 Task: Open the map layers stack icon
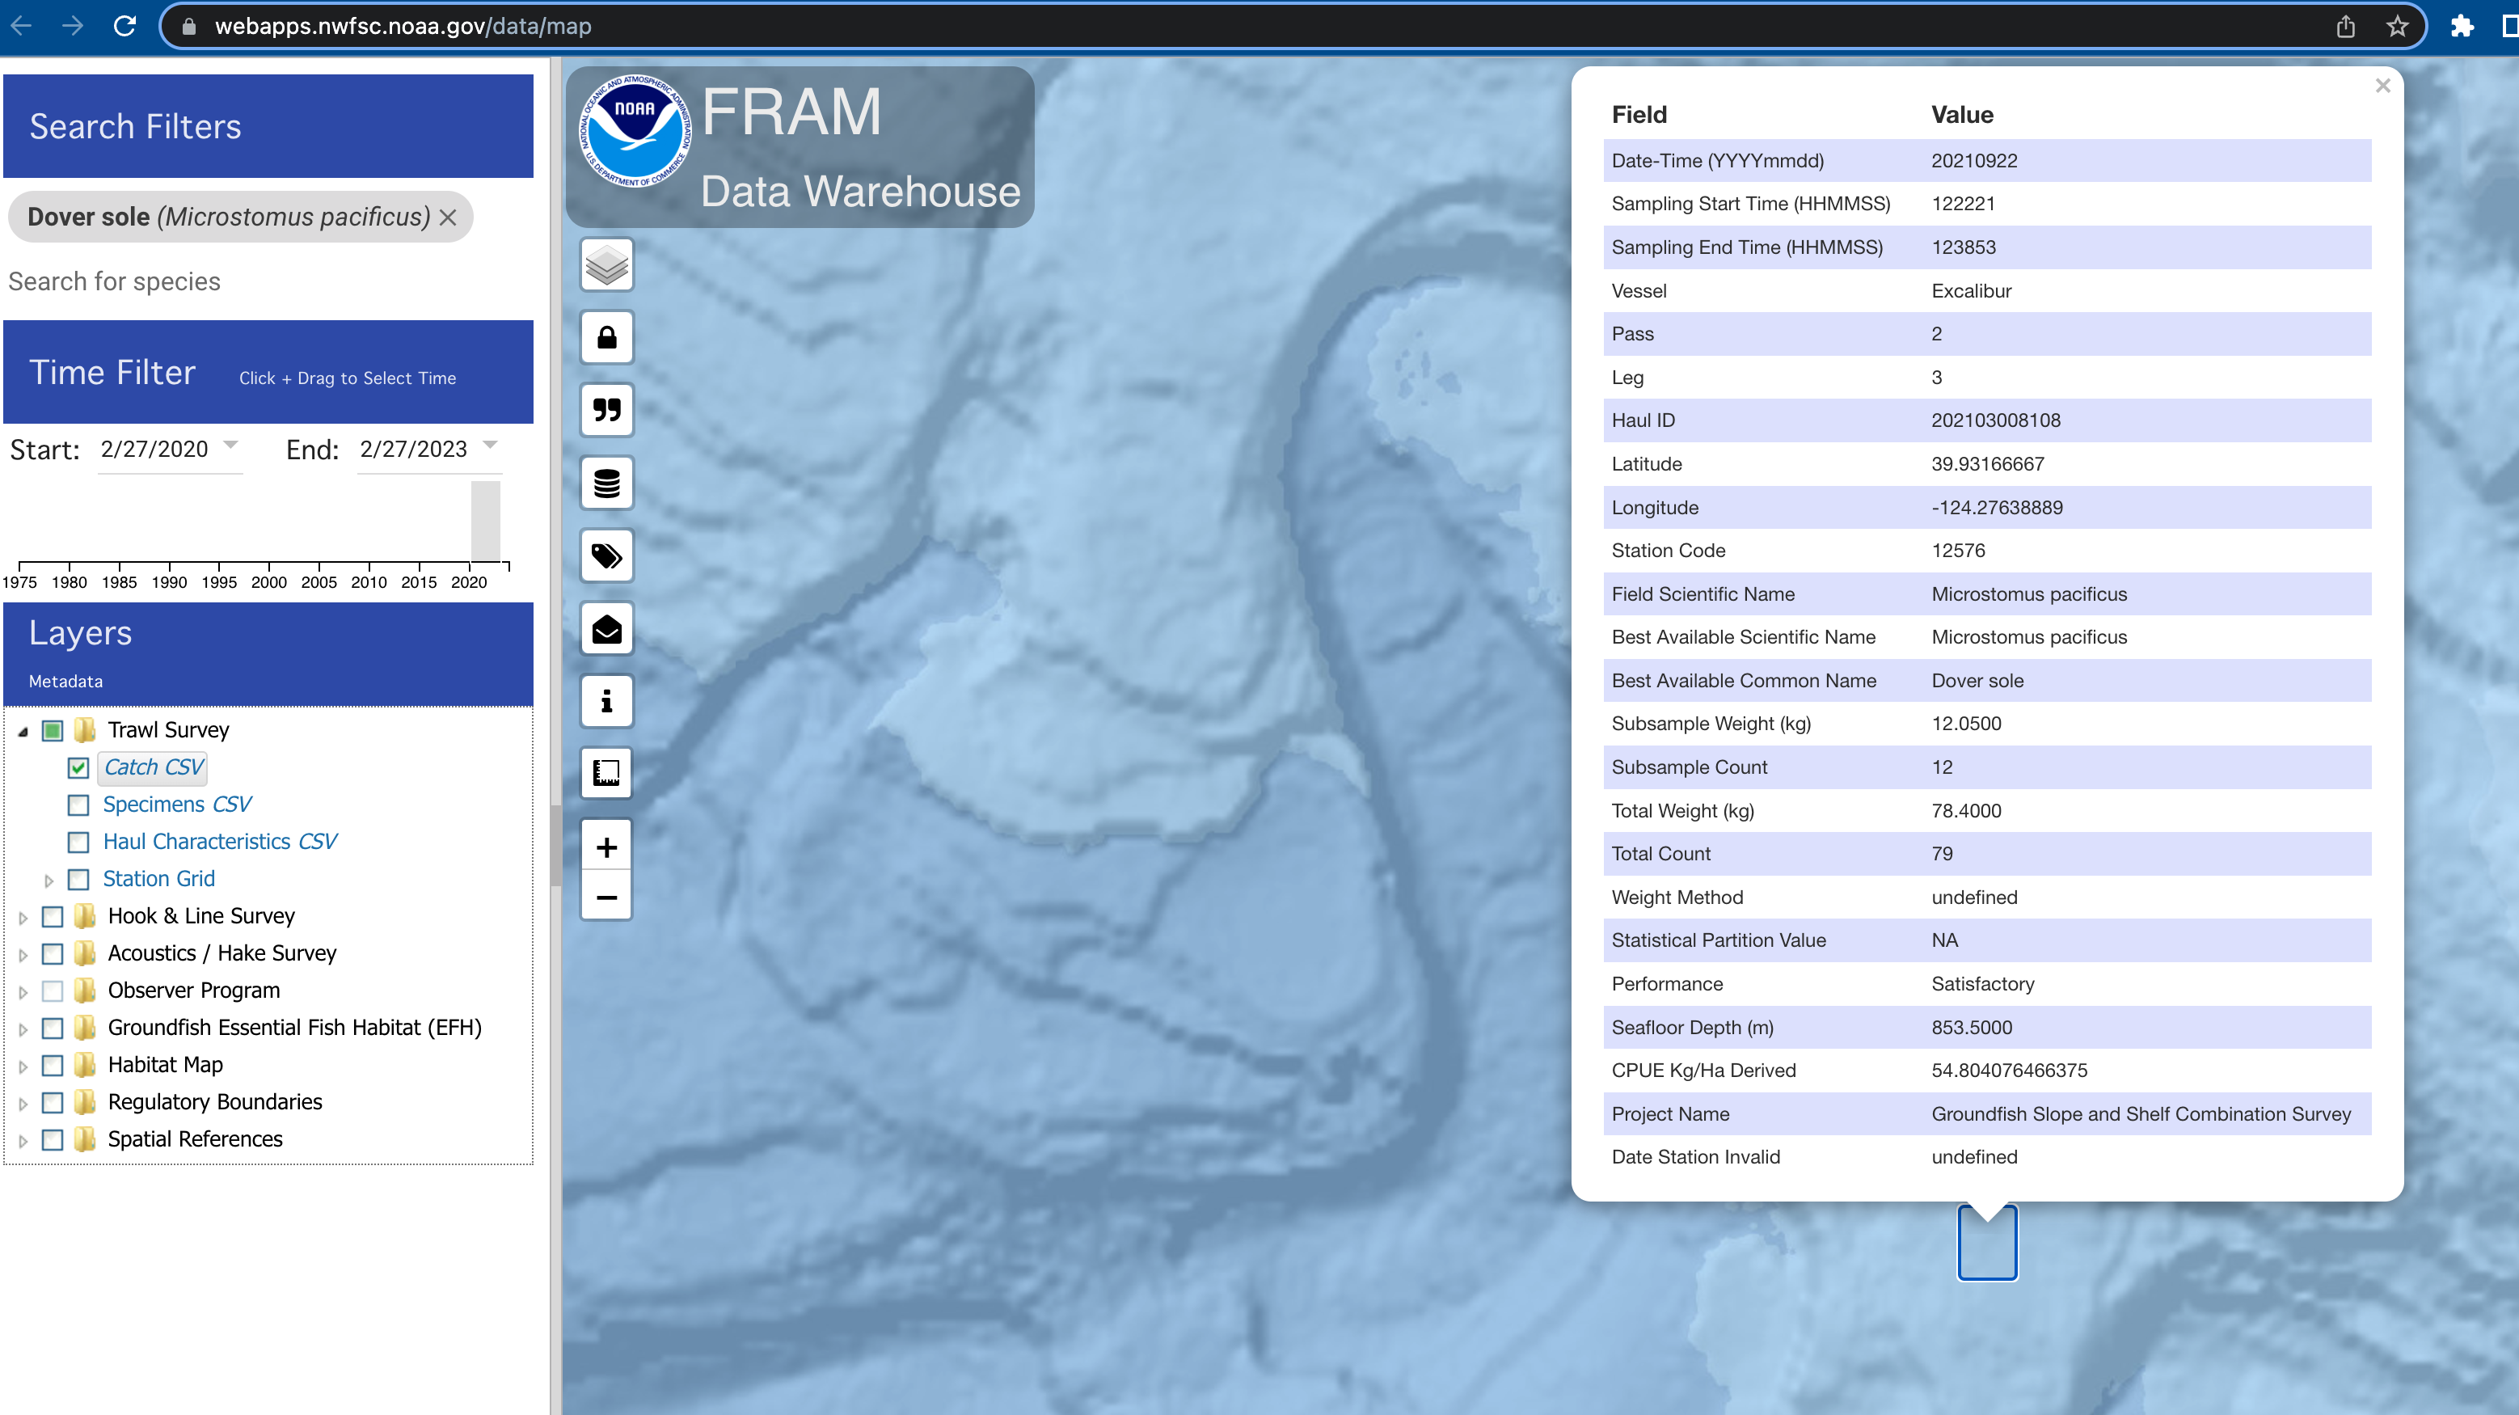point(606,264)
